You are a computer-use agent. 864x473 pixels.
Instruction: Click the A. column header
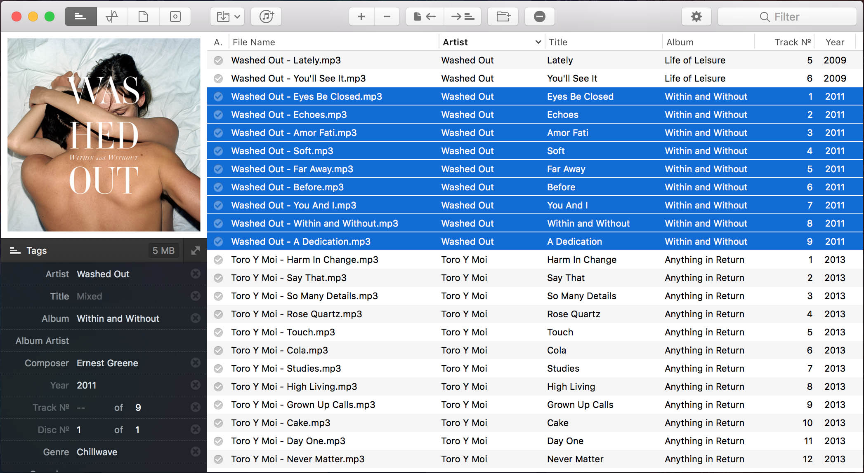[218, 42]
